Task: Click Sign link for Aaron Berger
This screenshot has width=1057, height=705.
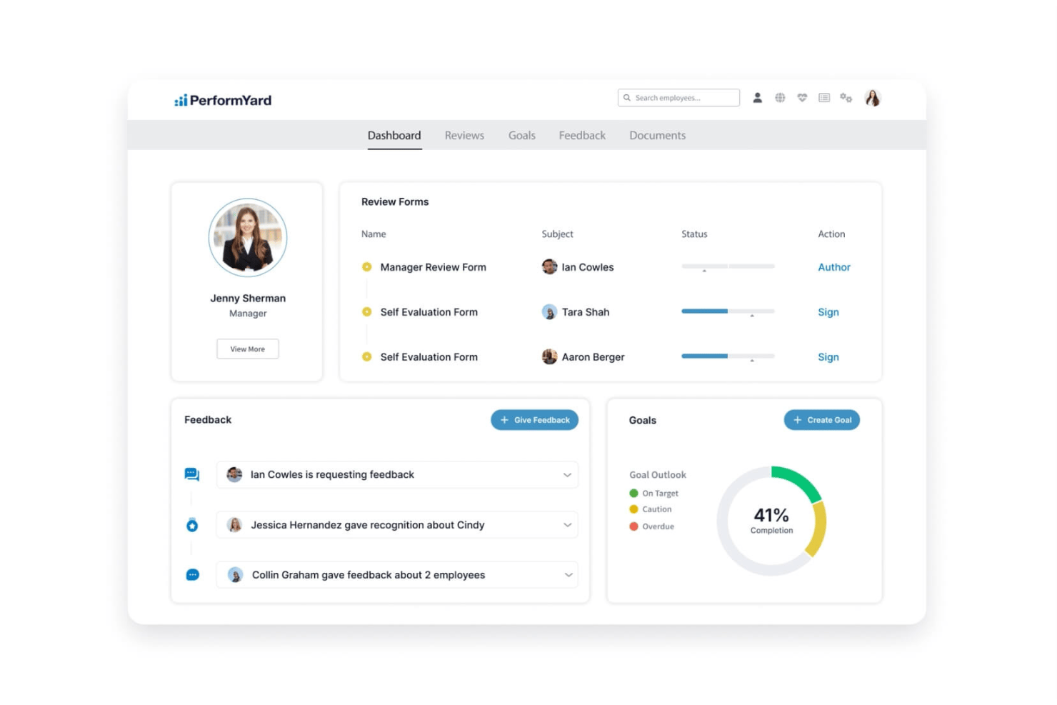Action: point(828,357)
